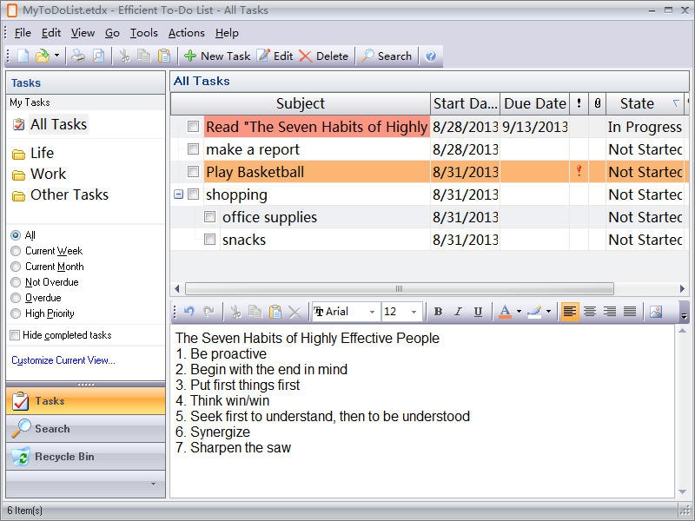Open the Tools menu
The image size is (695, 521).
(143, 33)
